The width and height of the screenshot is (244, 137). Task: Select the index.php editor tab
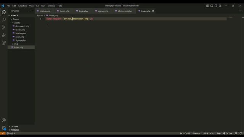[146, 11]
